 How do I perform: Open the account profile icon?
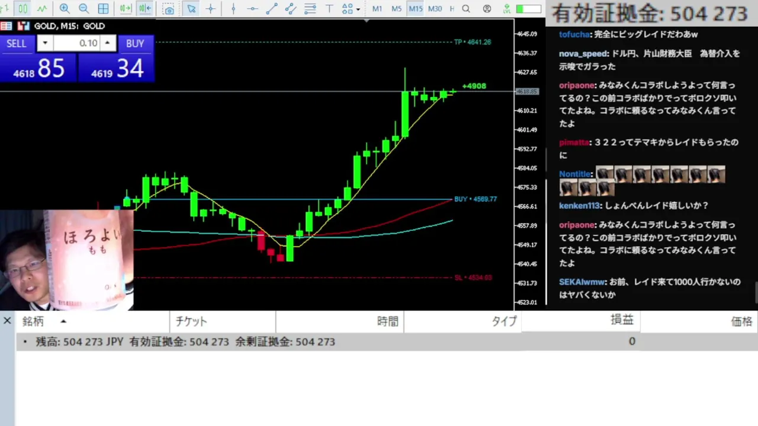(x=487, y=9)
